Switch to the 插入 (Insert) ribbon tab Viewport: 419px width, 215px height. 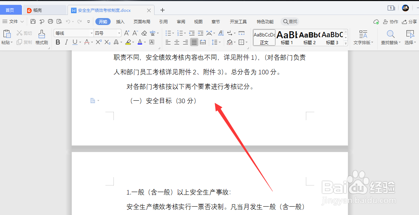point(120,22)
